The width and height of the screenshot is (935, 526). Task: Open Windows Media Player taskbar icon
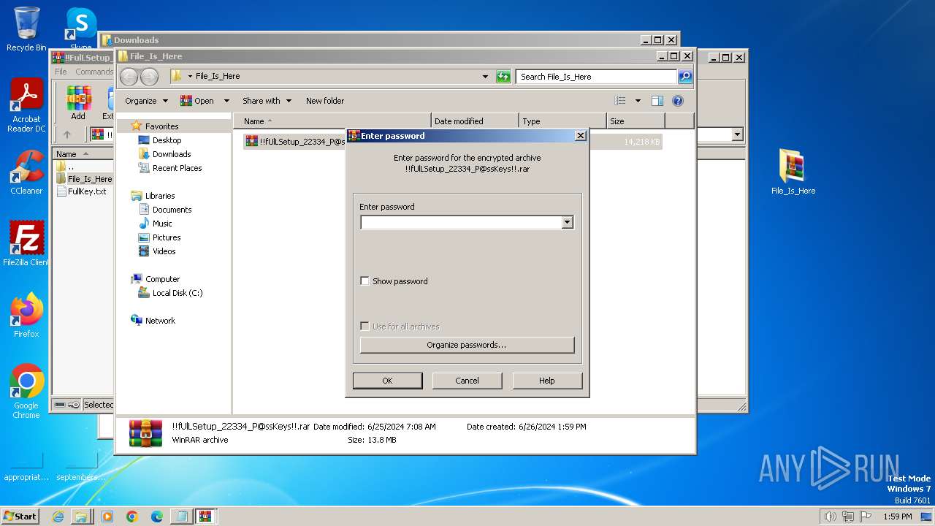coord(107,517)
